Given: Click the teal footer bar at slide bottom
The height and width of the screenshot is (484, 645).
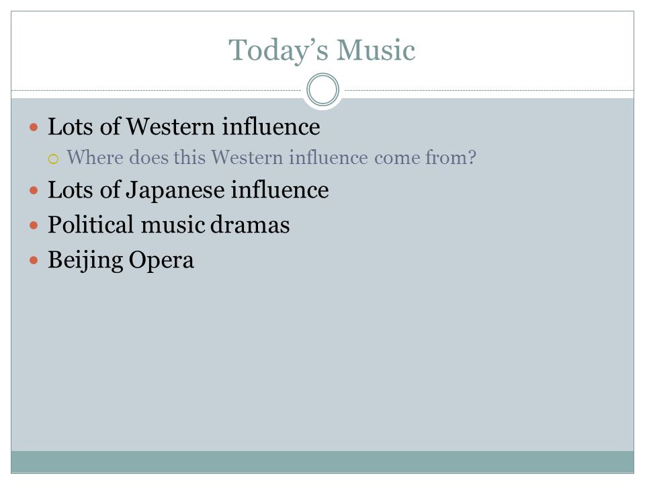Looking at the screenshot, I should [x=322, y=462].
